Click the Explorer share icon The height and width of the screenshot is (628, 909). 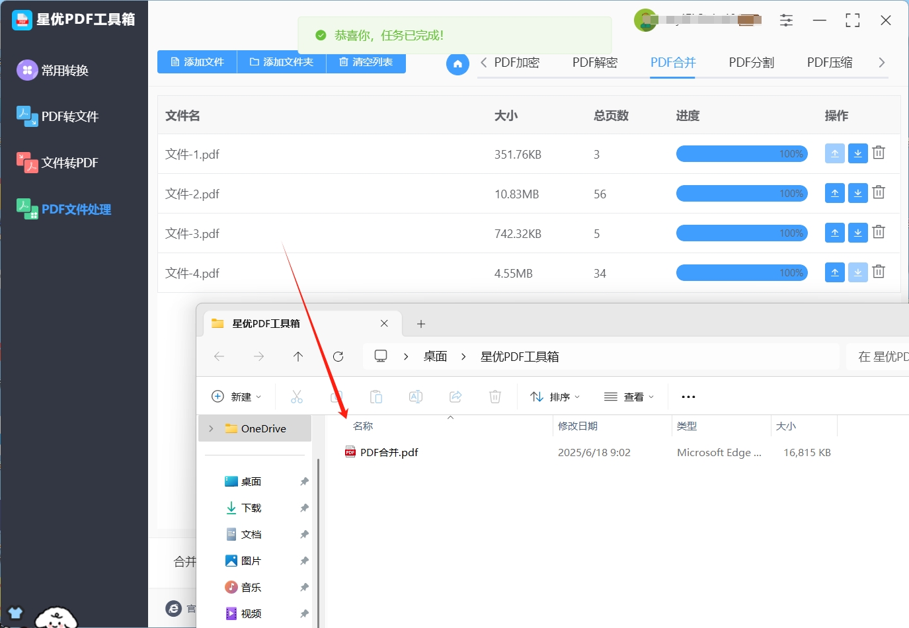click(455, 397)
